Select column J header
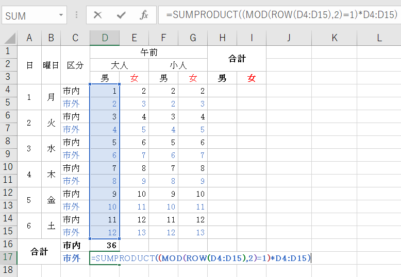 click(289, 38)
